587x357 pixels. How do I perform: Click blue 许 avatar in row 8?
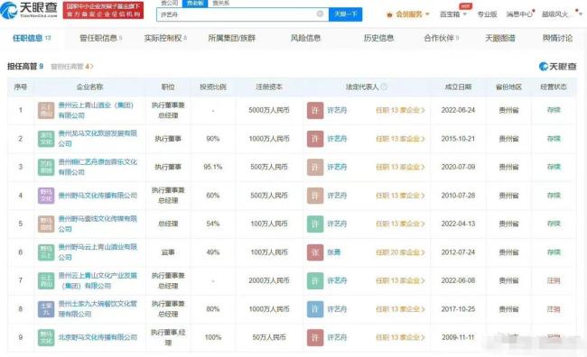[x=315, y=309]
